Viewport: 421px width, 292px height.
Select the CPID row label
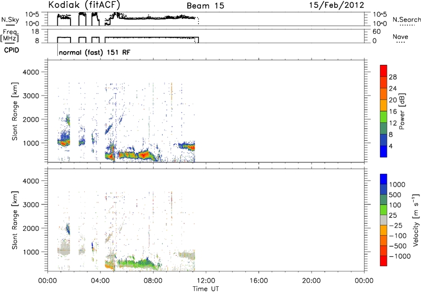(x=12, y=50)
